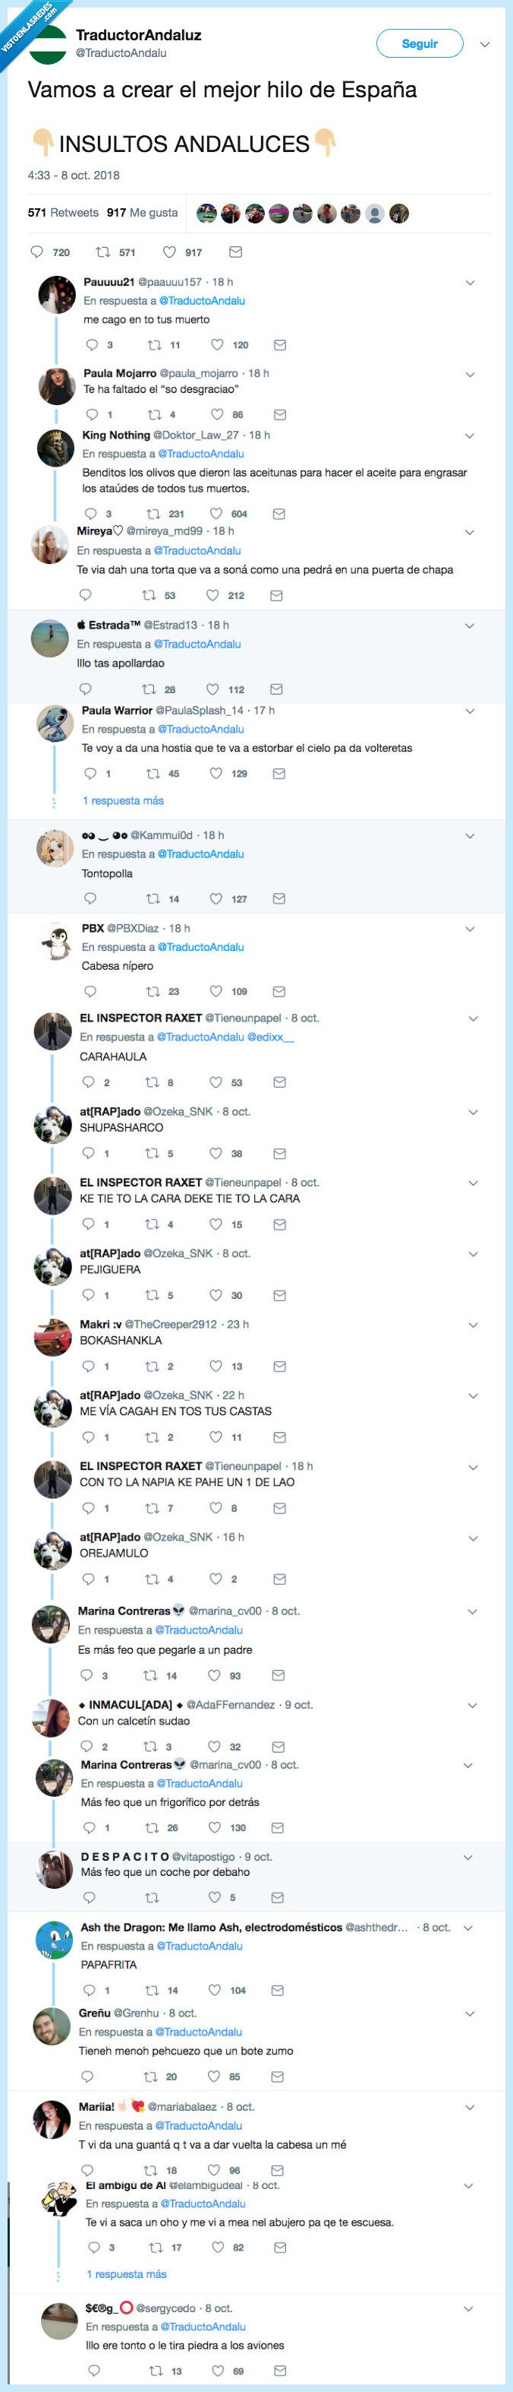Share PAPAFRITA tweet via envelope icon
Image resolution: width=513 pixels, height=2392 pixels.
[x=279, y=1990]
